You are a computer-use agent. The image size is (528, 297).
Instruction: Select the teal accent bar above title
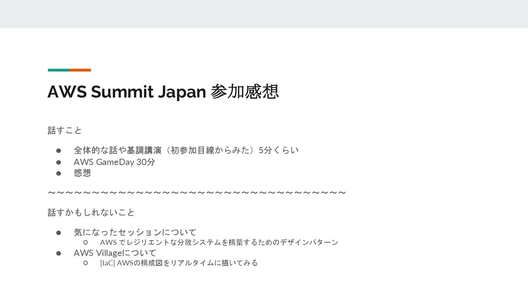tap(59, 70)
